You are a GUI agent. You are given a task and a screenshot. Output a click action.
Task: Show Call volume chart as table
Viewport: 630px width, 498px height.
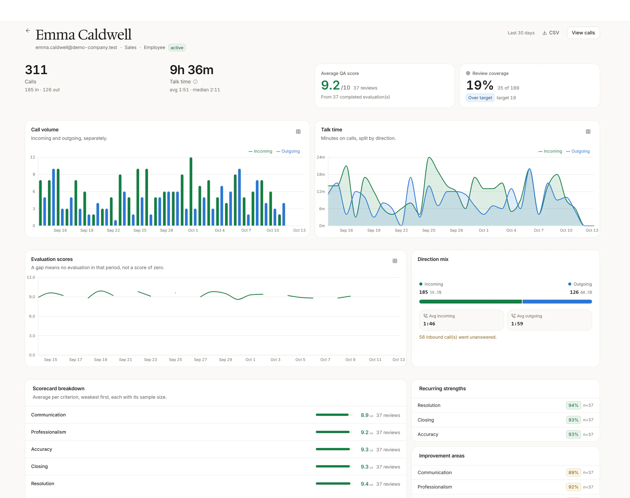tap(298, 132)
